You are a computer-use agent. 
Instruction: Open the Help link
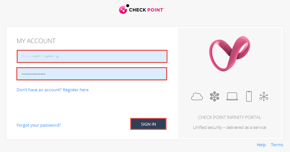pos(261,145)
